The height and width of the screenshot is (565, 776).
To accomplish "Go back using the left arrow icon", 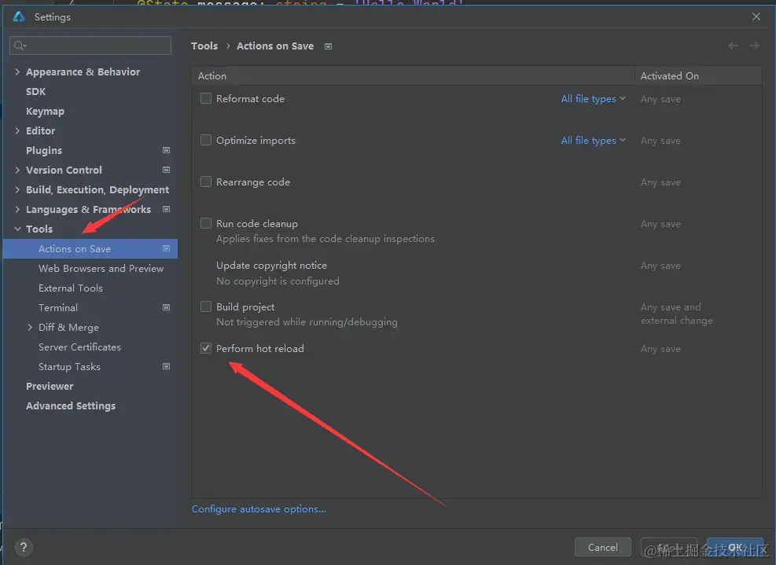I will (x=733, y=46).
